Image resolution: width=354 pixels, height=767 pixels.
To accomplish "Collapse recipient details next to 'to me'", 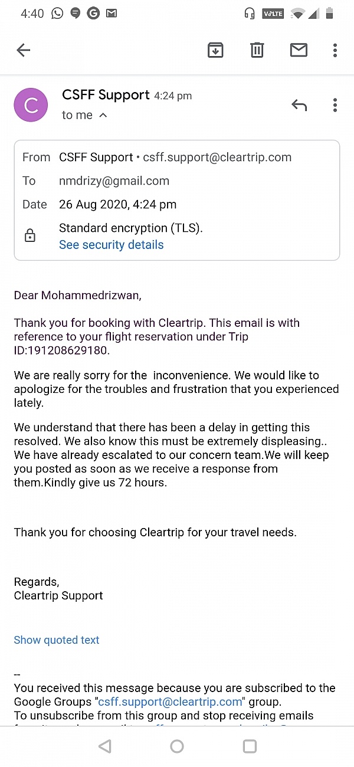I will pos(103,116).
